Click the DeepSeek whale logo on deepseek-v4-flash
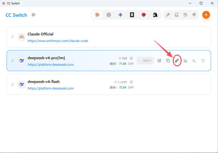This screenshot has width=218, height=153. coord(22,84)
